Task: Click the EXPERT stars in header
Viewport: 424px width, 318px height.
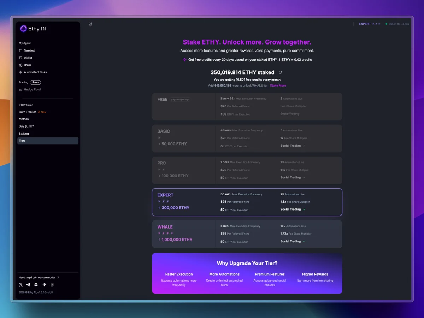Action: 376,24
